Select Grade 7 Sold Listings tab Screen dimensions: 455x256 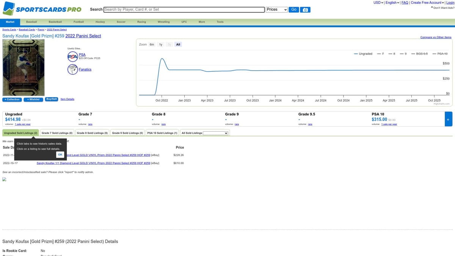tap(57, 133)
